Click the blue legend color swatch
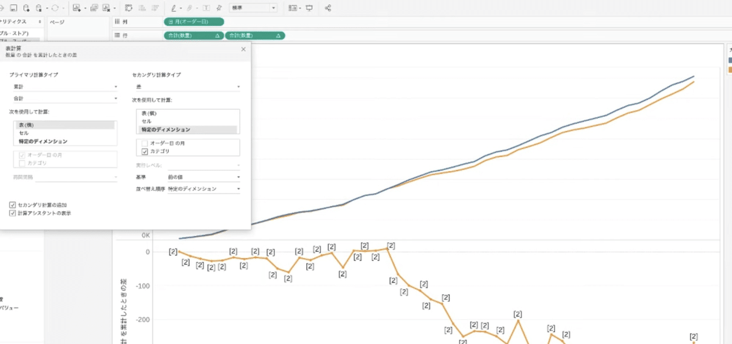The image size is (732, 344). [730, 60]
